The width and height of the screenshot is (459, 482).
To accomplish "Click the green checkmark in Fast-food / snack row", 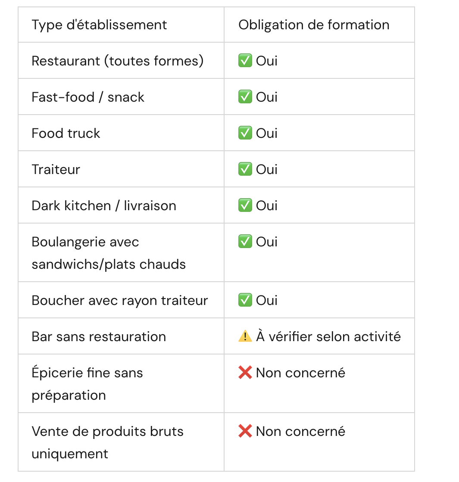I will (245, 96).
